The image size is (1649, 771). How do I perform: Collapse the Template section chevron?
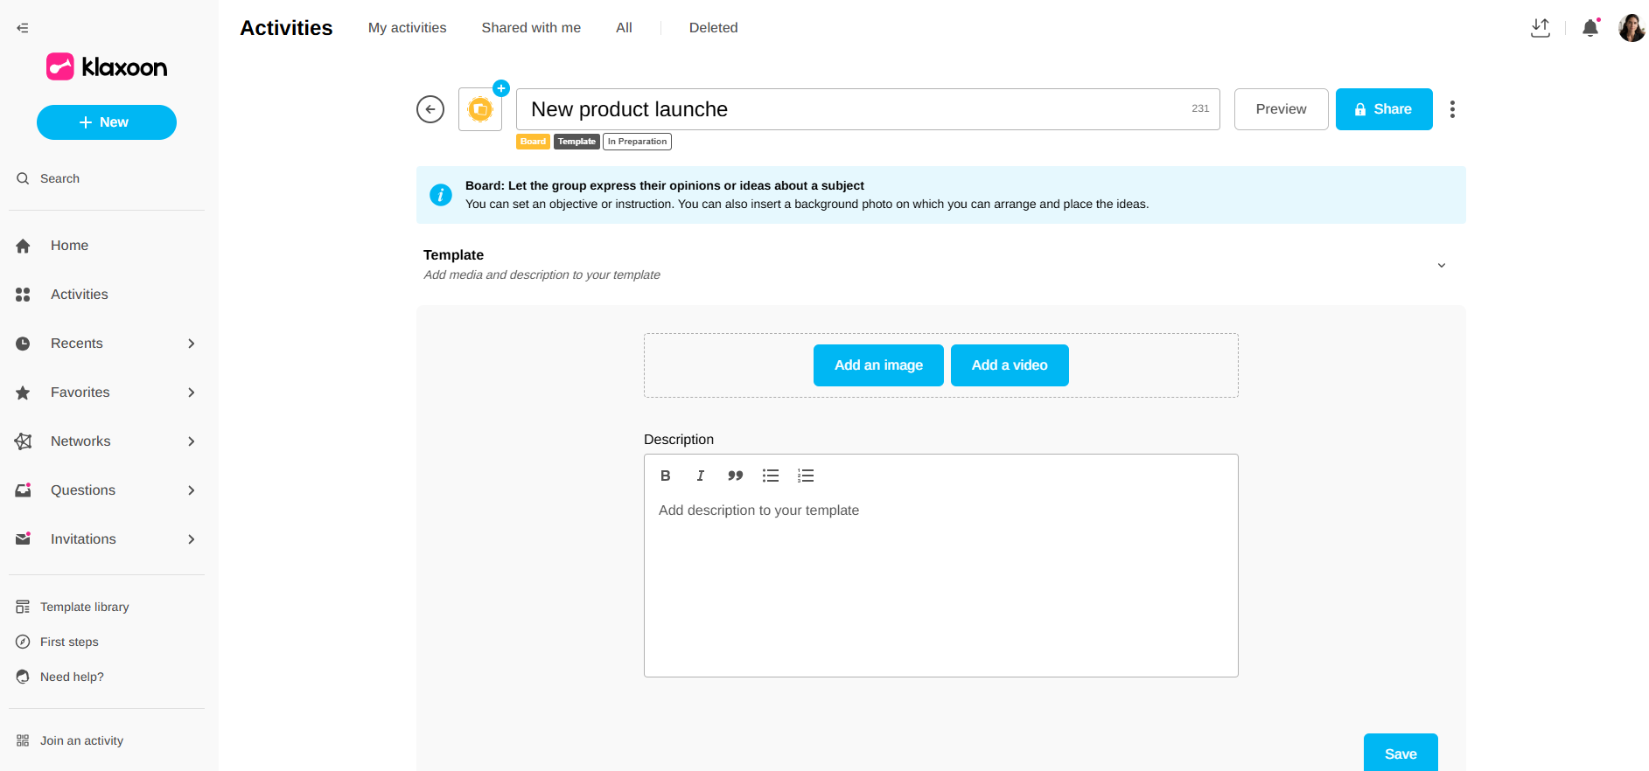pyautogui.click(x=1441, y=265)
